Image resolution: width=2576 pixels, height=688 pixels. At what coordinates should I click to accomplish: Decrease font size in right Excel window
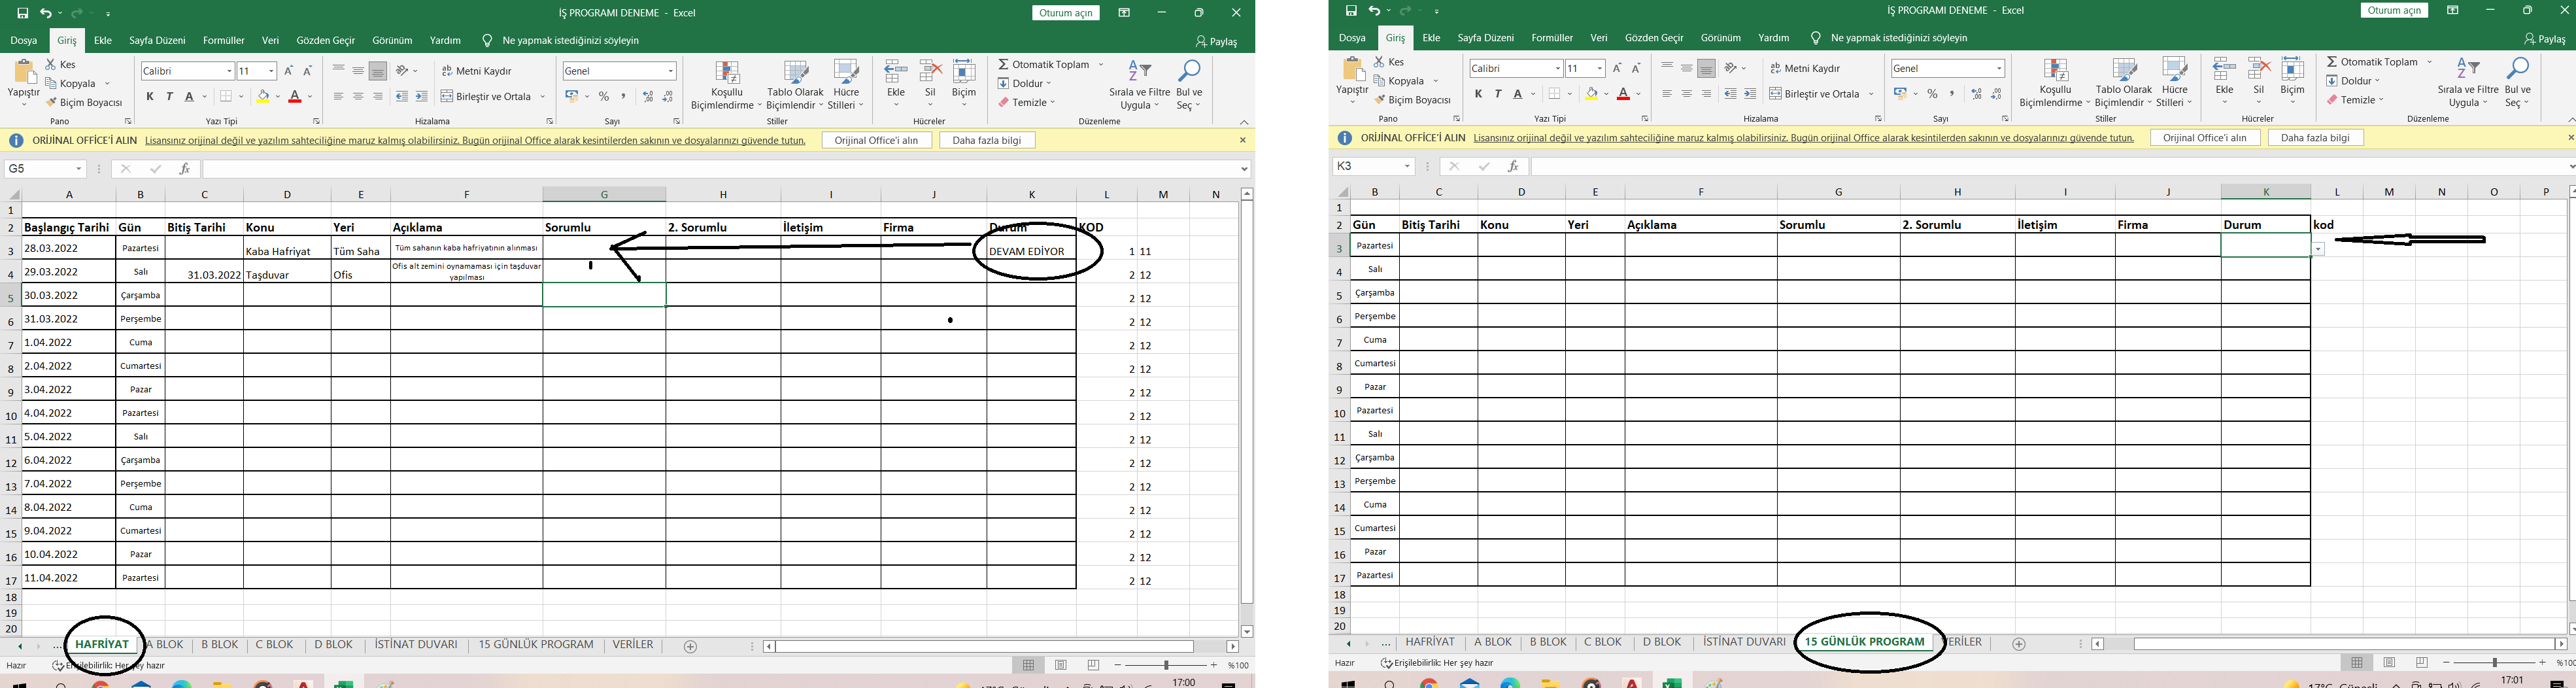(1636, 68)
